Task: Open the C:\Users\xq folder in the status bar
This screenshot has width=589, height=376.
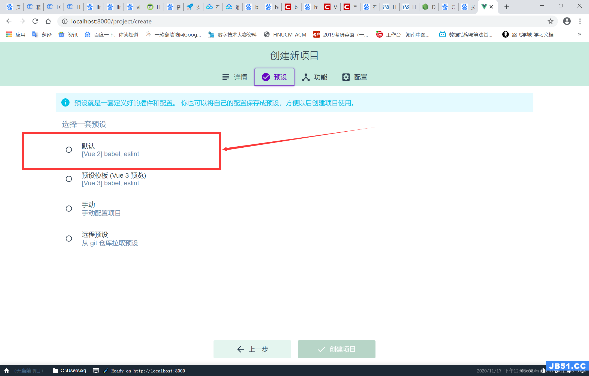Action: click(70, 371)
